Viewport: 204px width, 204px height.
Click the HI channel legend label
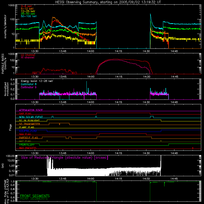point(28,57)
